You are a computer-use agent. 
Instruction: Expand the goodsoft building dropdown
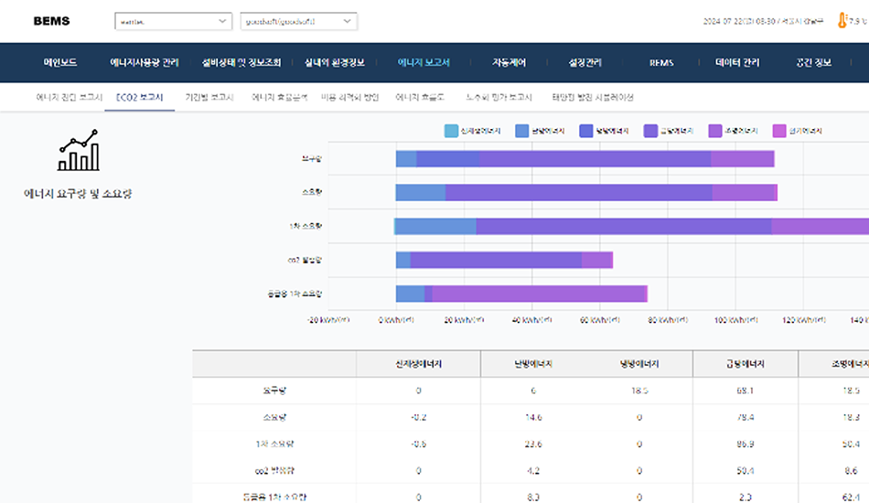pyautogui.click(x=298, y=21)
